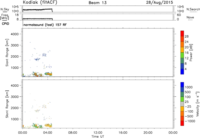This screenshot has width=200, height=138.
Task: Click the 'CPID' label
Action: coord(5,24)
